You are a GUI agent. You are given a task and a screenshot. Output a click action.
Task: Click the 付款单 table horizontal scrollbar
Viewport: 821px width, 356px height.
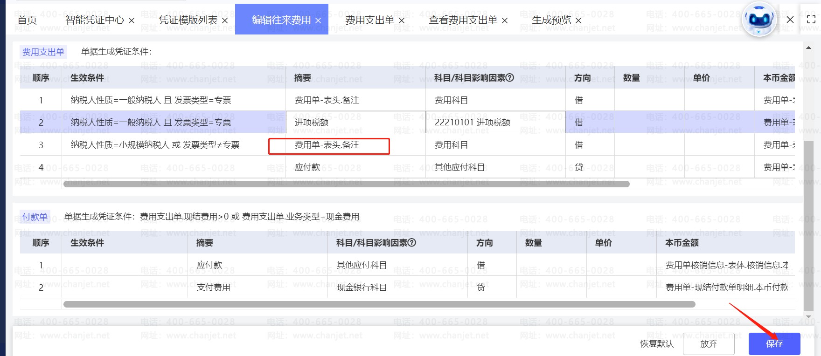[x=379, y=304]
